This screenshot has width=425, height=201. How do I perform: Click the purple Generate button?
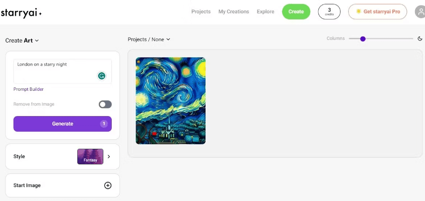tap(63, 124)
